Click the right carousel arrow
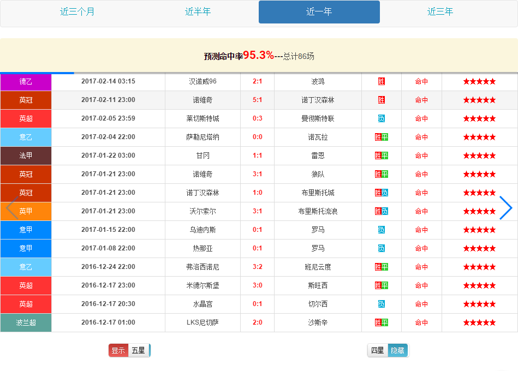Viewport: 518px width, 371px height. pos(506,208)
